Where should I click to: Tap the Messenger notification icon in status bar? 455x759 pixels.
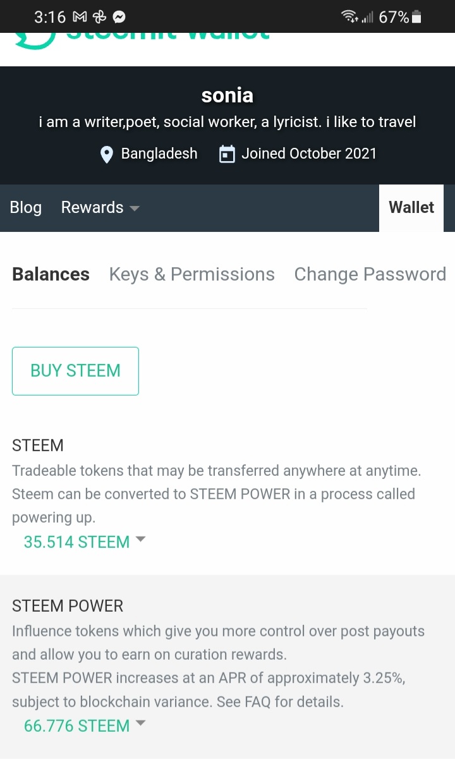tap(118, 17)
